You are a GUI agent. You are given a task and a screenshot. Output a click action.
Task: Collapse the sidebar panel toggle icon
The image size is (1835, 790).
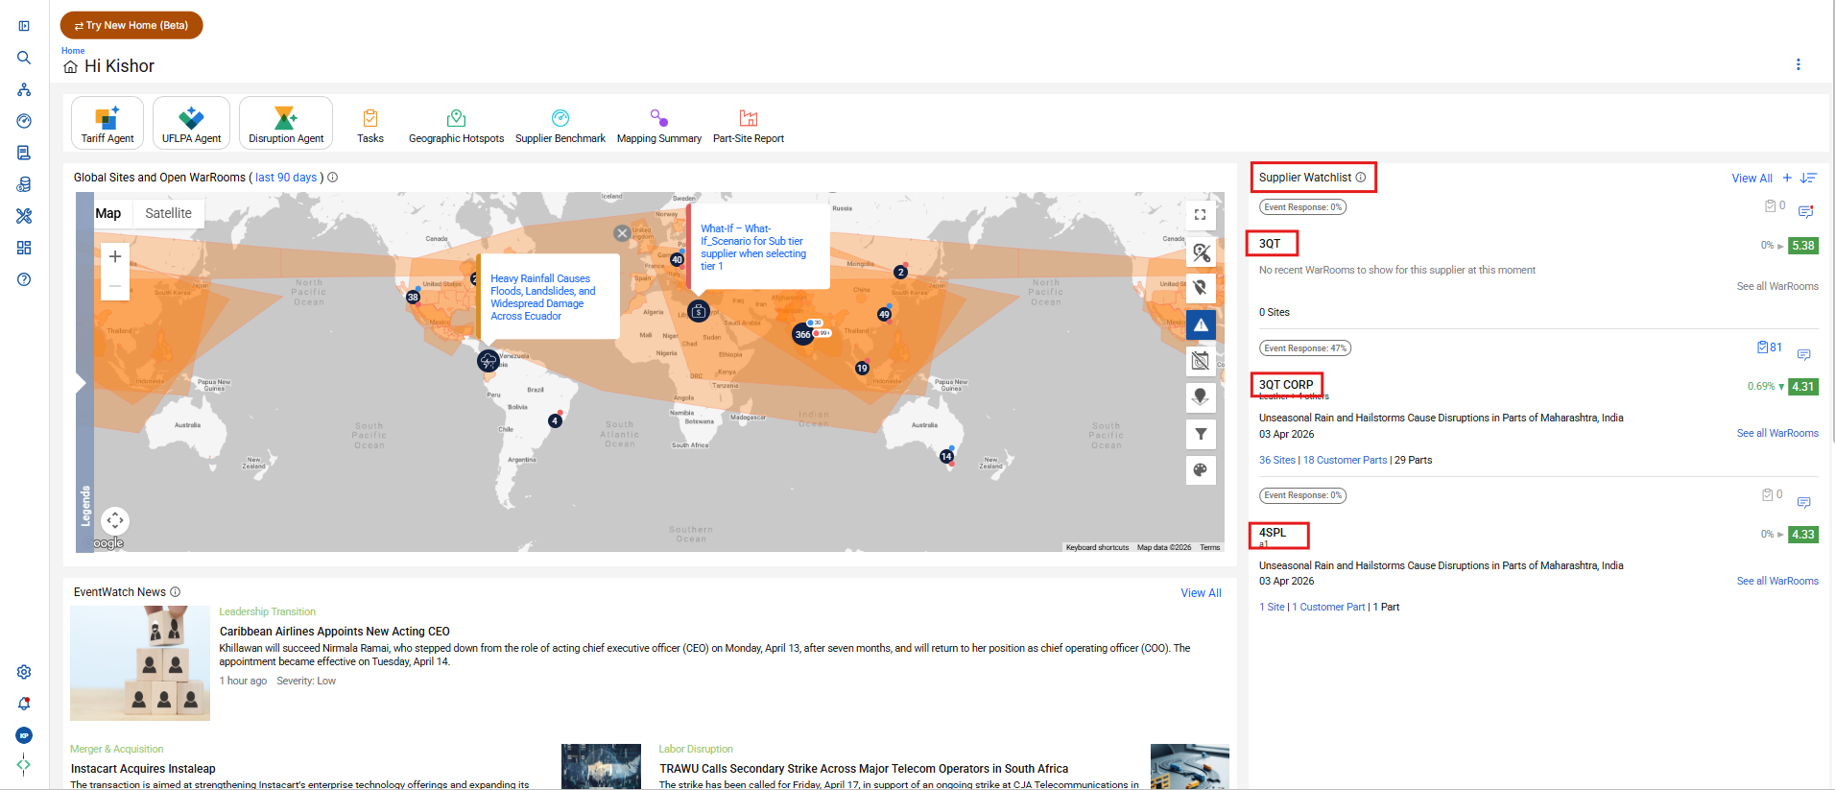pos(24,26)
